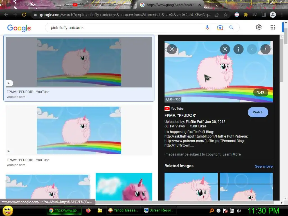Click the first result's FPMV "PFUDOR" - YouTube caption
288x216 pixels.
click(28, 92)
